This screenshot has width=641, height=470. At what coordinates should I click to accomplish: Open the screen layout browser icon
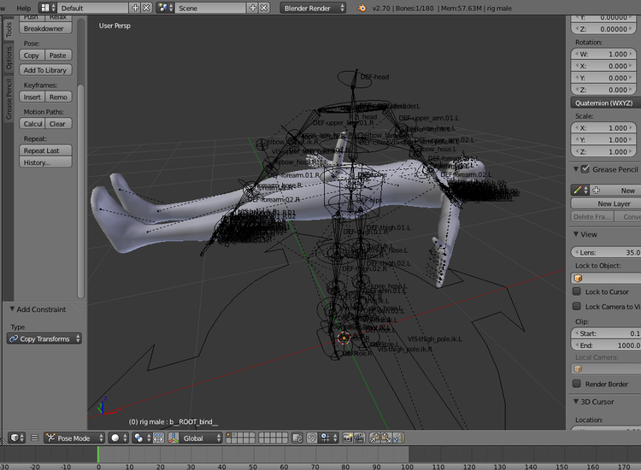click(48, 8)
